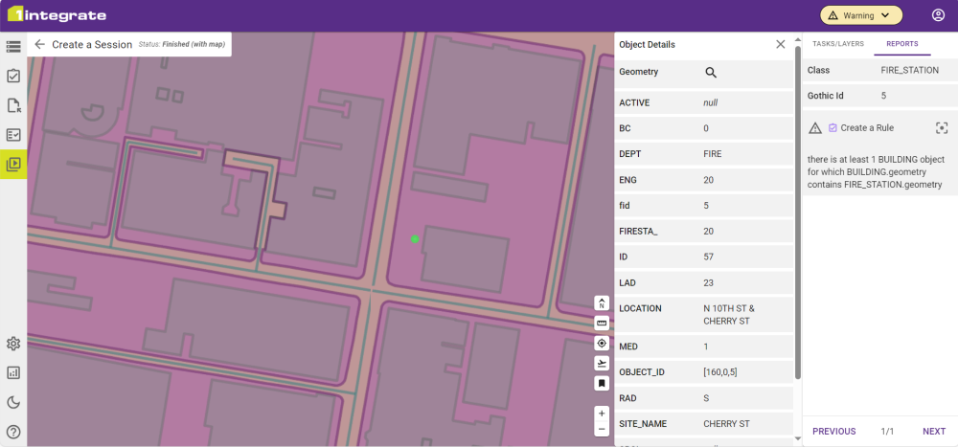This screenshot has height=447, width=958.
Task: Close the Object Details panel
Action: [781, 44]
